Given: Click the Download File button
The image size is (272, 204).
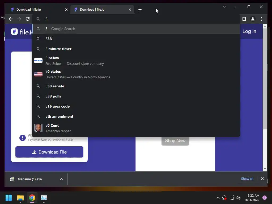Looking at the screenshot, I should [49, 152].
